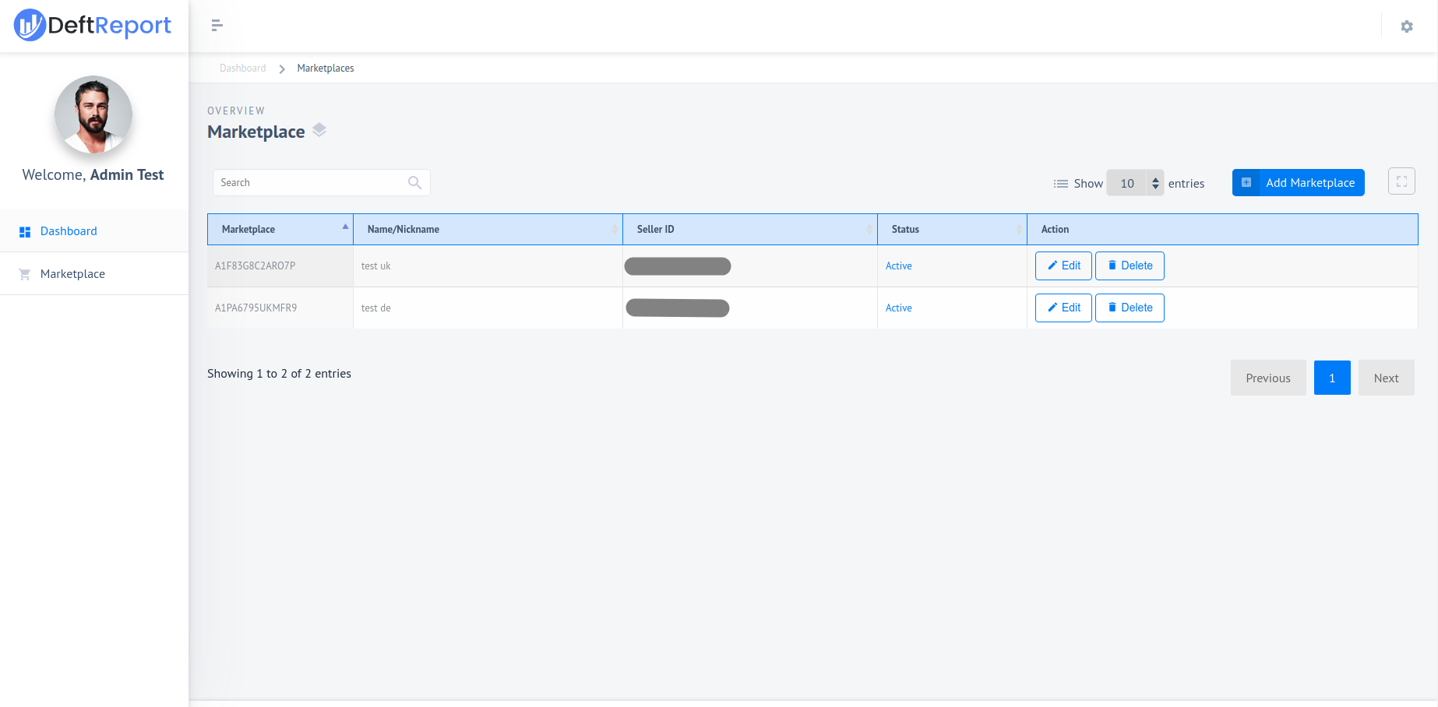This screenshot has width=1438, height=707.
Task: Expand the Show entries number selector
Action: click(x=1154, y=183)
